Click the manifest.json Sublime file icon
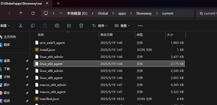Screen dimensions: 217x105 [37, 99]
